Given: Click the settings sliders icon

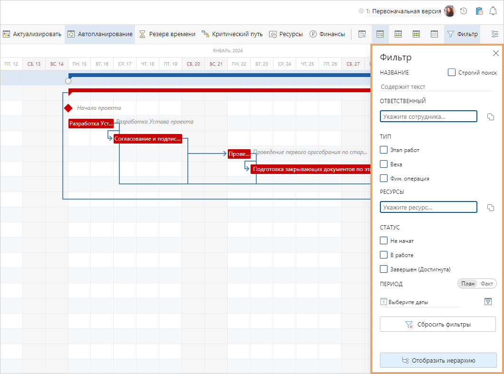Looking at the screenshot, I should 495,34.
